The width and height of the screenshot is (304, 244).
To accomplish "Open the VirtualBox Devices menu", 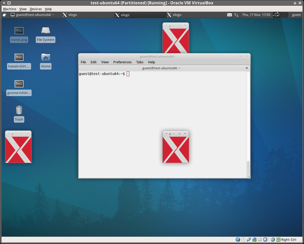I will tap(36, 9).
